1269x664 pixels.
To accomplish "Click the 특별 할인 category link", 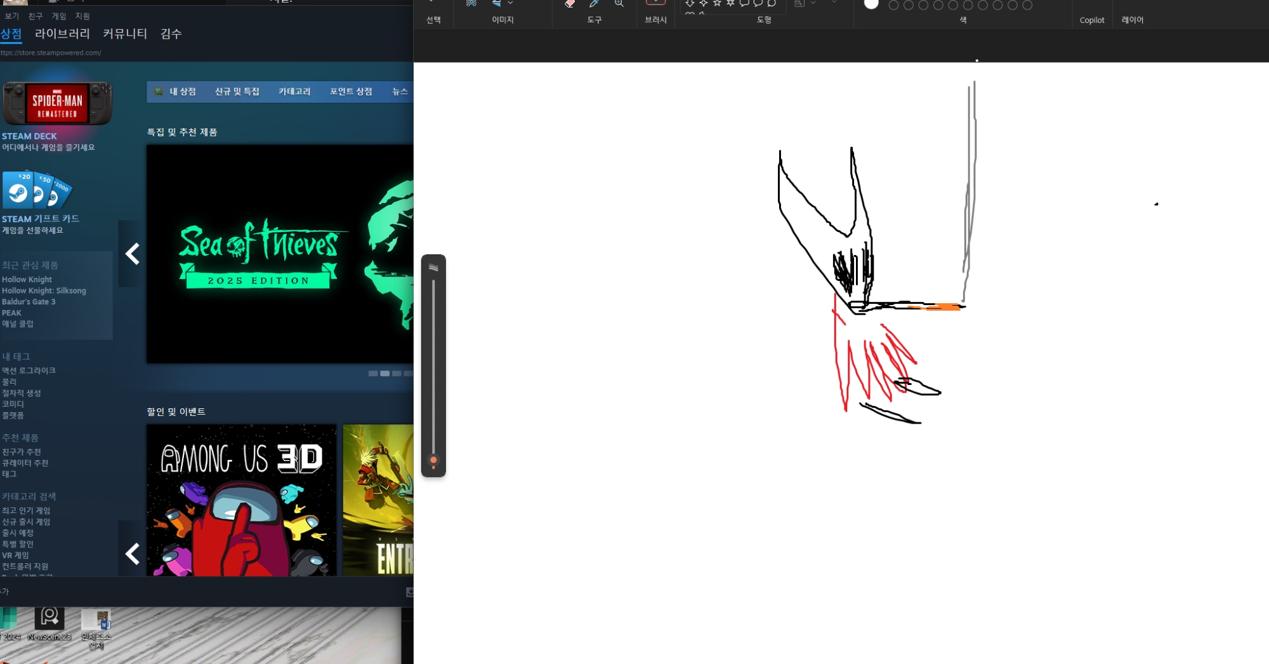I will pos(18,544).
